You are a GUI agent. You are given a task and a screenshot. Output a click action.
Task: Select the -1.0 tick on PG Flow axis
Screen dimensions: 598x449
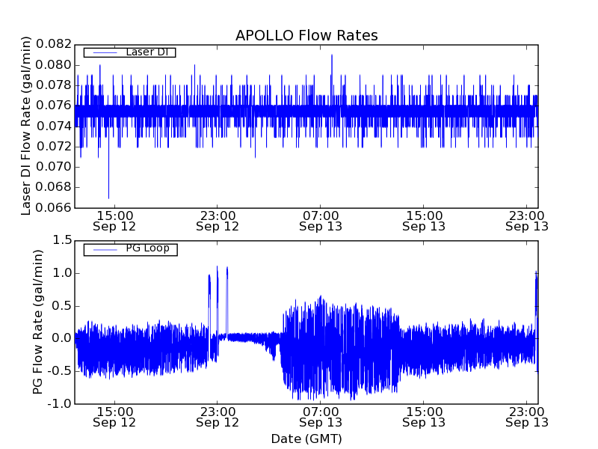coord(59,403)
